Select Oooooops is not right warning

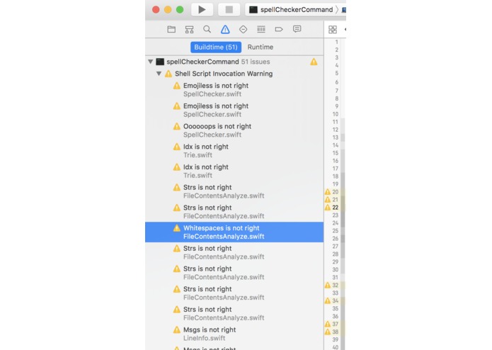point(234,130)
